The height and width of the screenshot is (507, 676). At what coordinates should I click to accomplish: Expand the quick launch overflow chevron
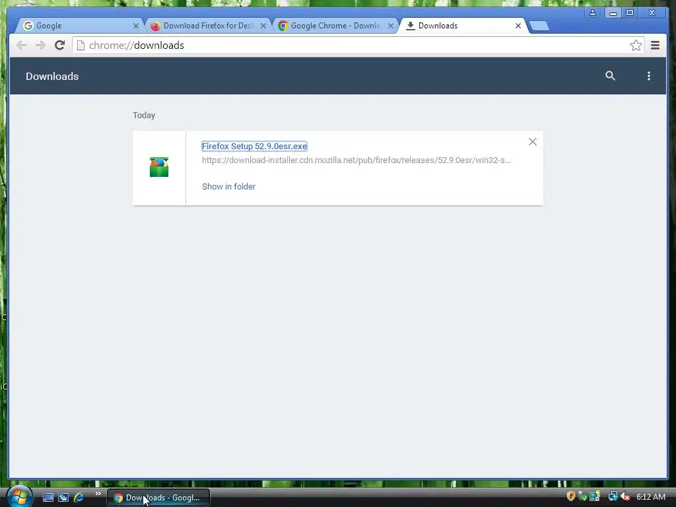(x=98, y=494)
